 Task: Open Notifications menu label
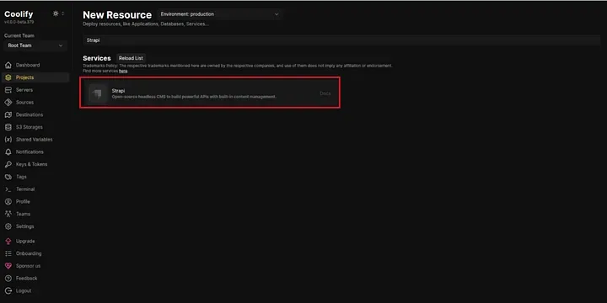tap(30, 151)
